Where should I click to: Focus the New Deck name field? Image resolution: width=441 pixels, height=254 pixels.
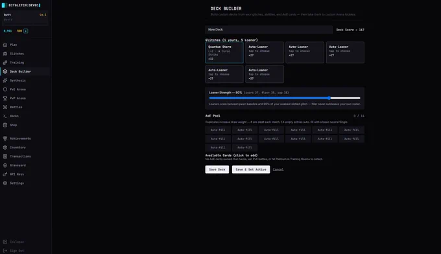[x=269, y=30]
